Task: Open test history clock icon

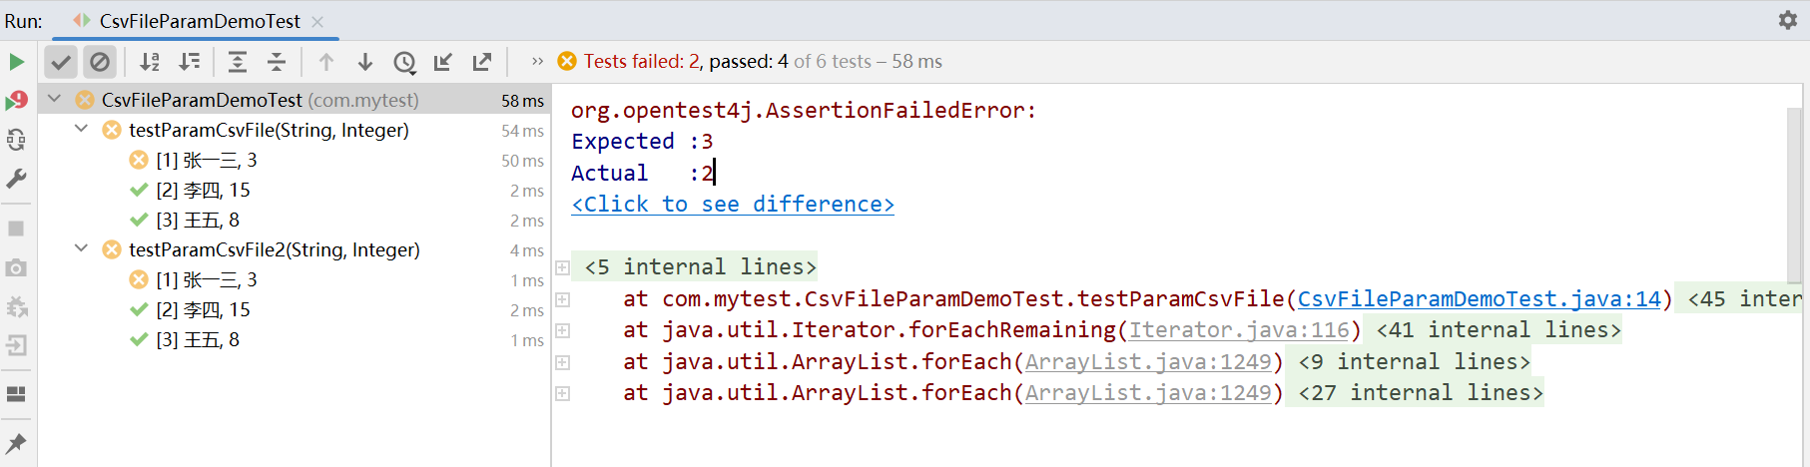Action: click(404, 63)
